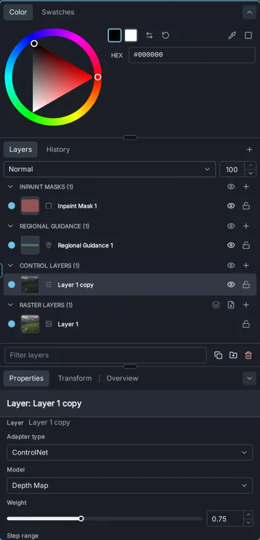Switch to the Swatches tab
This screenshot has height=540, width=260.
point(58,12)
